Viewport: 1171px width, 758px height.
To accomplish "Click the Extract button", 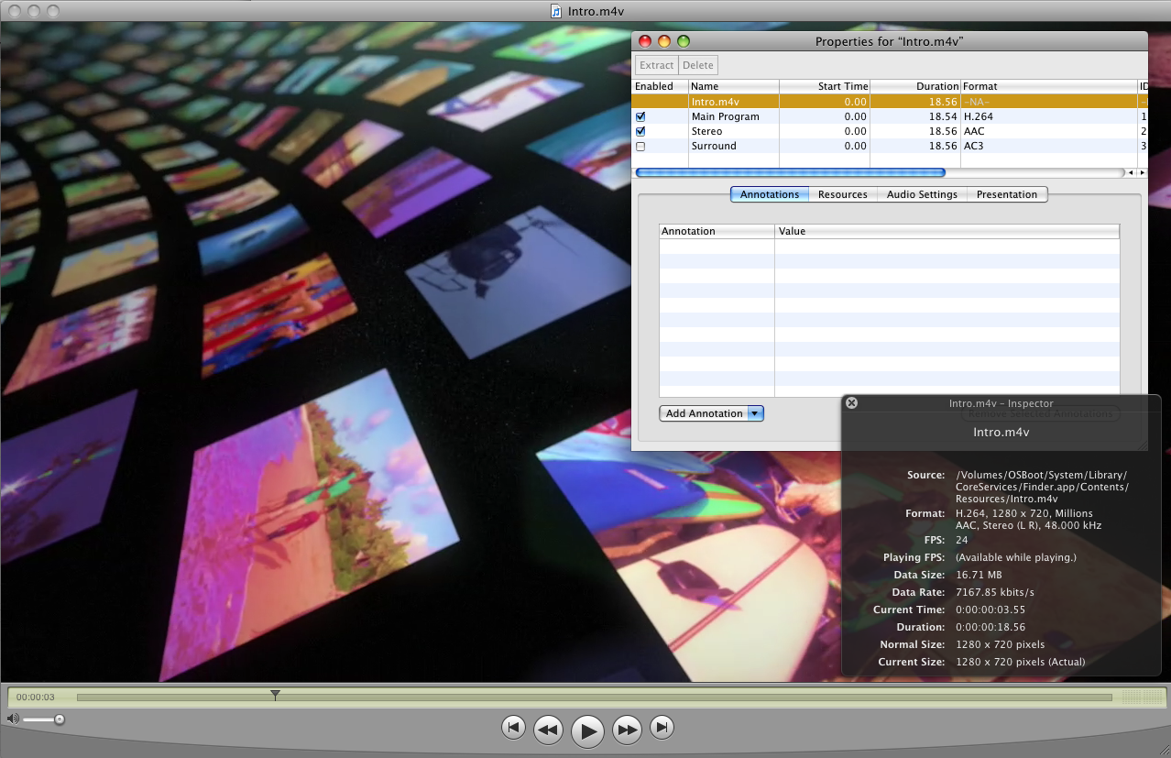I will (656, 65).
